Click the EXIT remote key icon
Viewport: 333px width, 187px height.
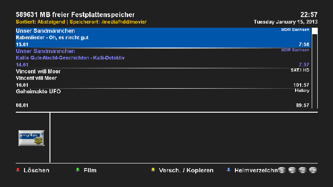302,170
